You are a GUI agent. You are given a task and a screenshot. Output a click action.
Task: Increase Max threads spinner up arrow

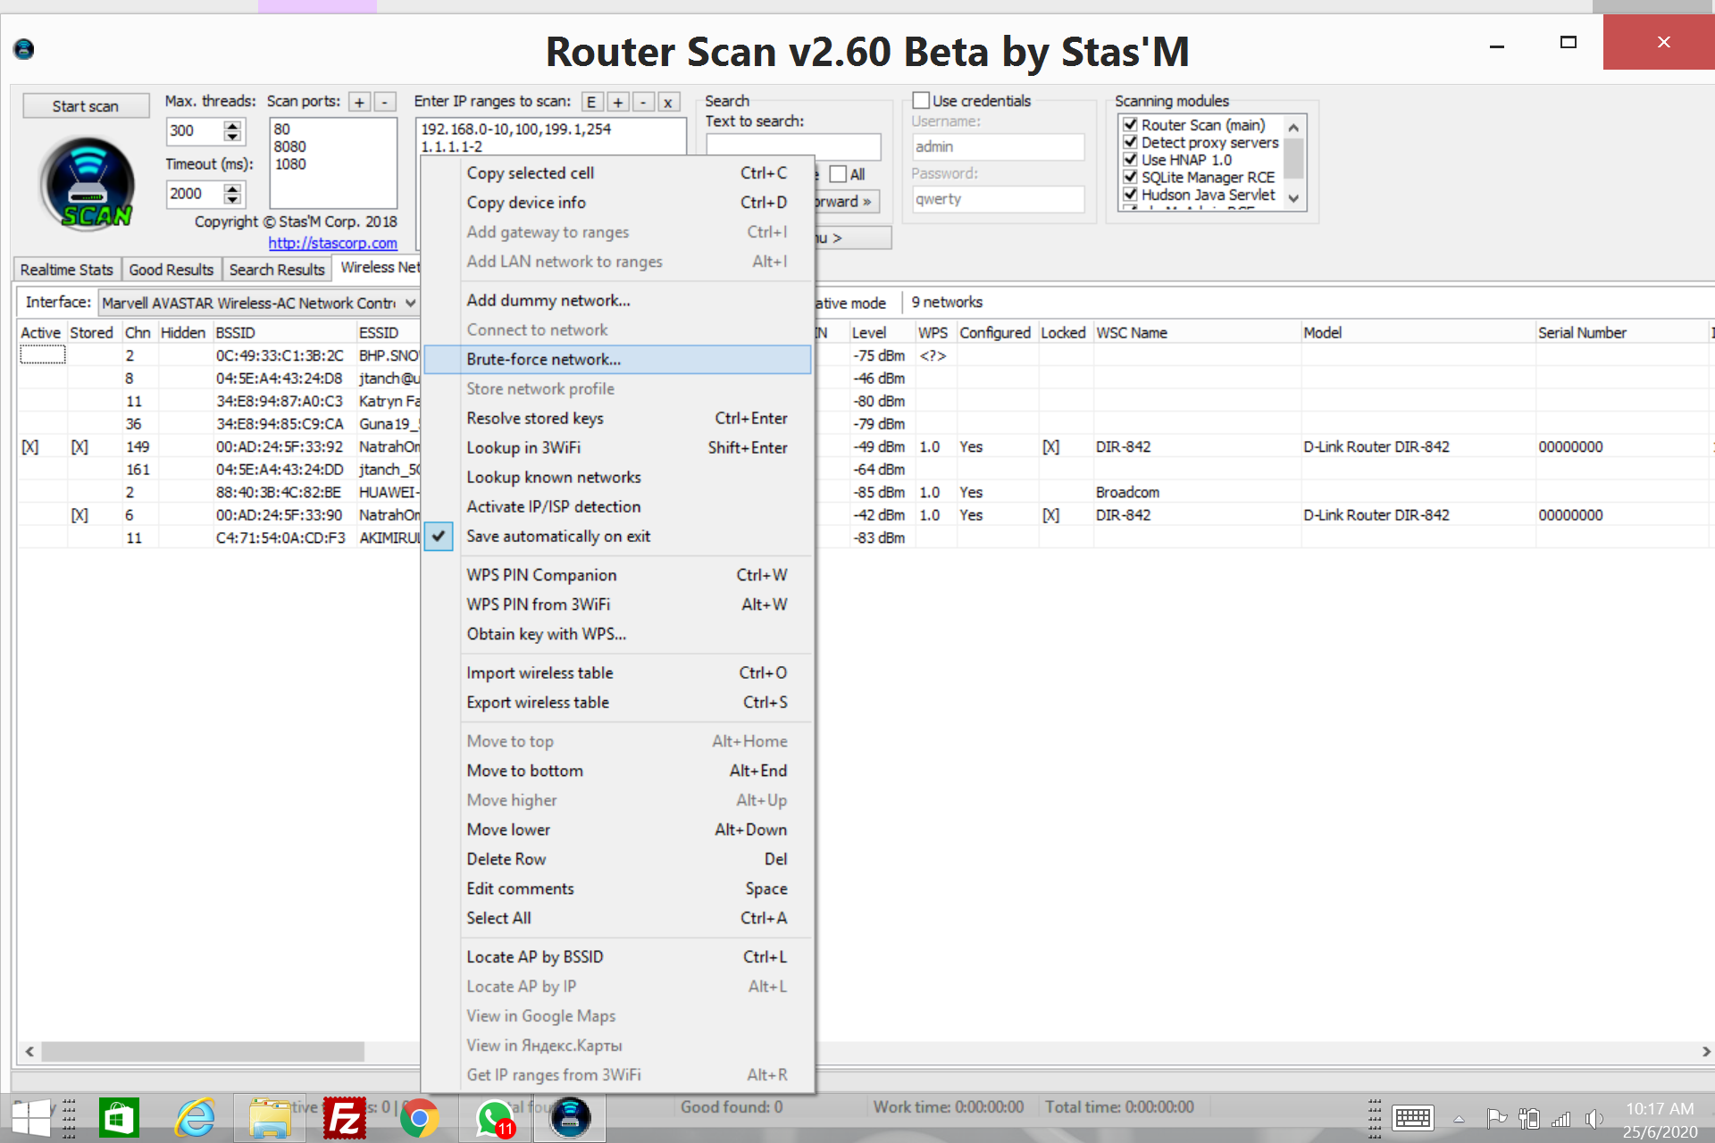232,126
